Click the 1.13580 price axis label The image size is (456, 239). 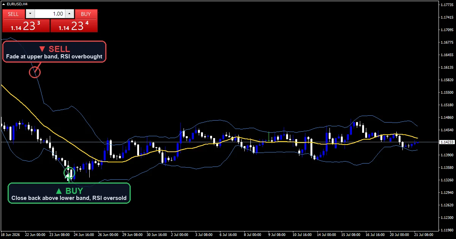[x=447, y=167]
